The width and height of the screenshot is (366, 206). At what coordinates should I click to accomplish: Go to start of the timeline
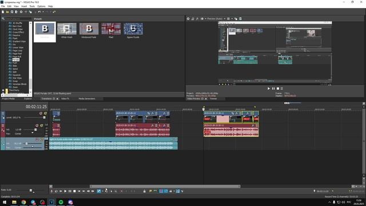(x=79, y=191)
